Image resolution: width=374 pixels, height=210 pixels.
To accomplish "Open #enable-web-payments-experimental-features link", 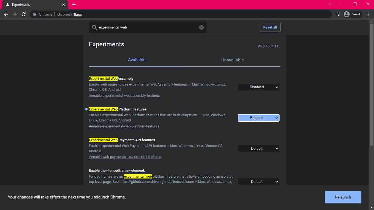I will coord(125,157).
